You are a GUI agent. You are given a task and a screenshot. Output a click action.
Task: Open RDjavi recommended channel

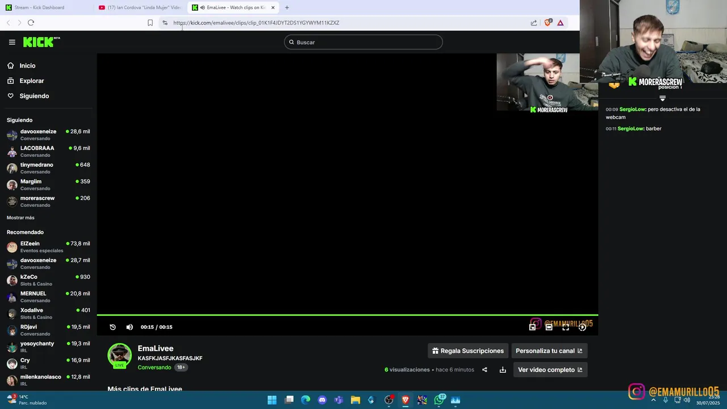[48, 330]
